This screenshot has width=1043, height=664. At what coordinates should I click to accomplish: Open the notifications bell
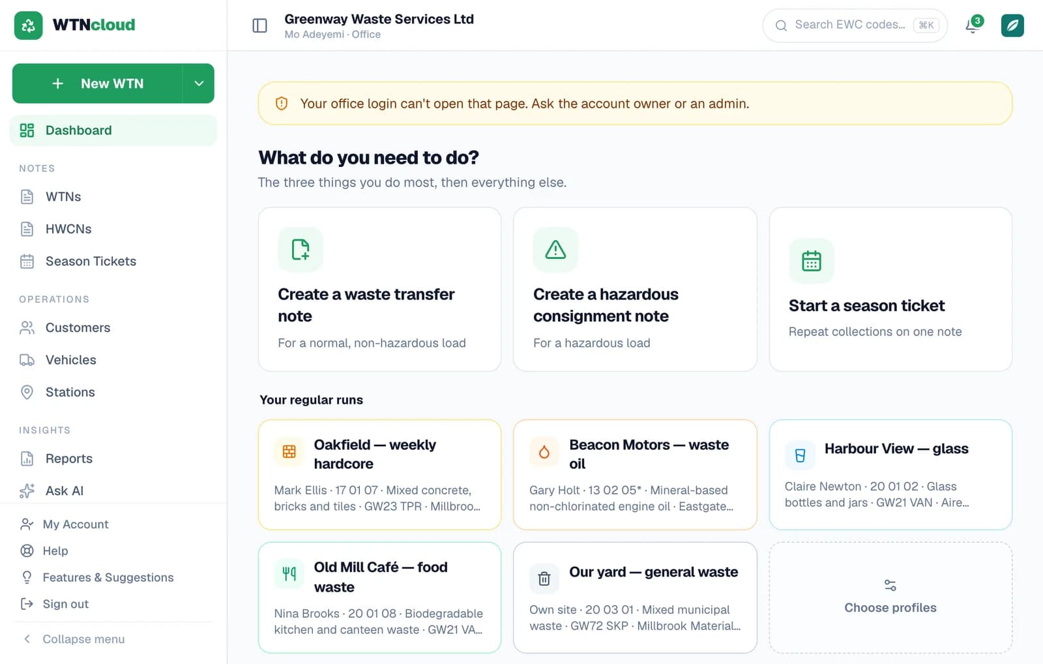(972, 26)
